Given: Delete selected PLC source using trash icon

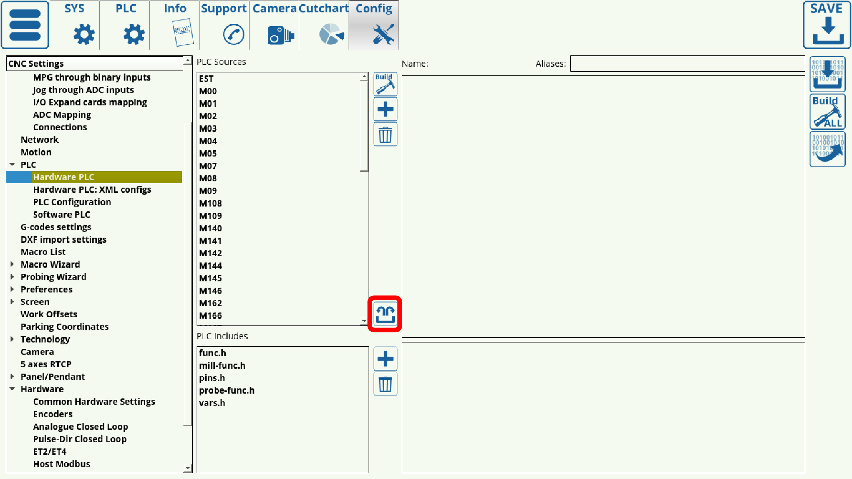Looking at the screenshot, I should tap(385, 135).
